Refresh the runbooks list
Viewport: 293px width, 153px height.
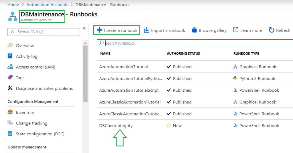pos(280,30)
